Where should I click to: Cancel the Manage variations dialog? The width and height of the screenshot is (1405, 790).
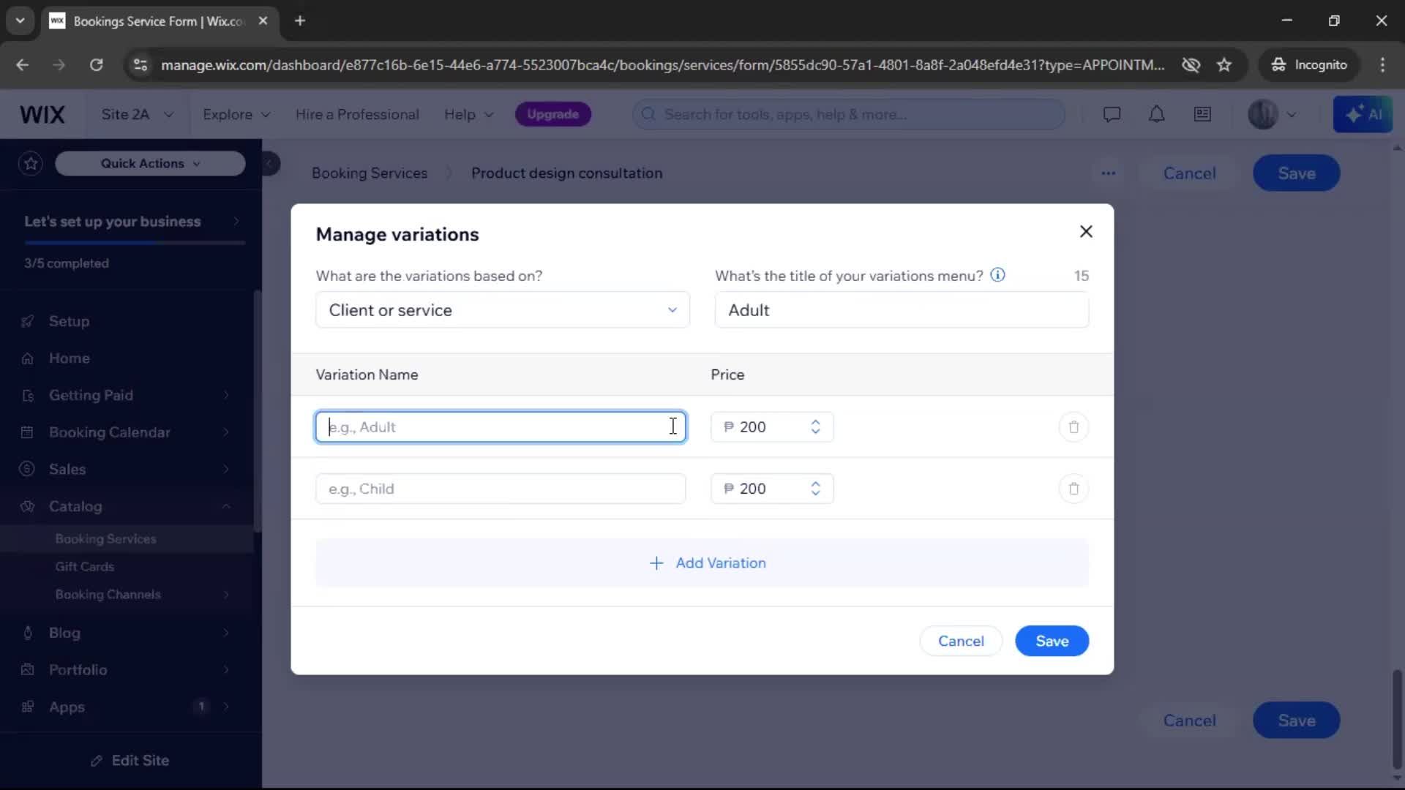tap(961, 642)
